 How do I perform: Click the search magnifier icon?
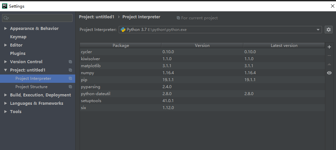6,18
